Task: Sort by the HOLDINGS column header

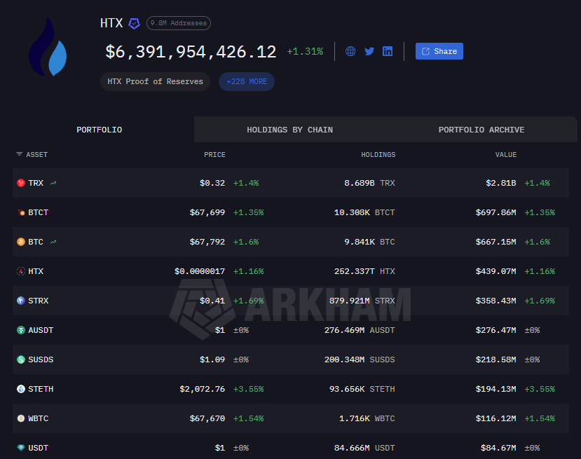Action: coord(378,154)
